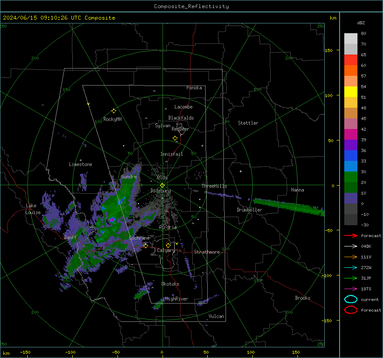The height and width of the screenshot is (358, 383).
Task: Click the 04DK legend label
Action: pos(366,246)
